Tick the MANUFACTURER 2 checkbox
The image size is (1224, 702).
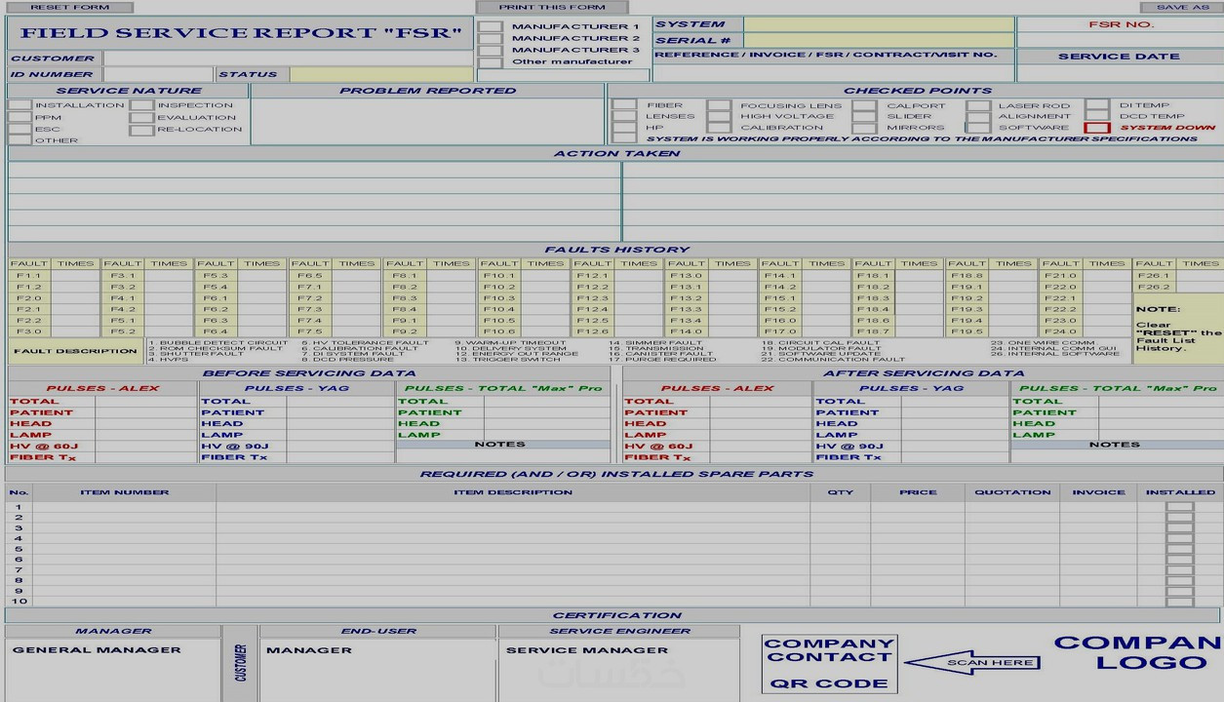(491, 39)
